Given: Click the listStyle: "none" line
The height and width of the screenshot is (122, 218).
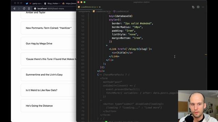Looking at the screenshot, I should click(125, 35).
